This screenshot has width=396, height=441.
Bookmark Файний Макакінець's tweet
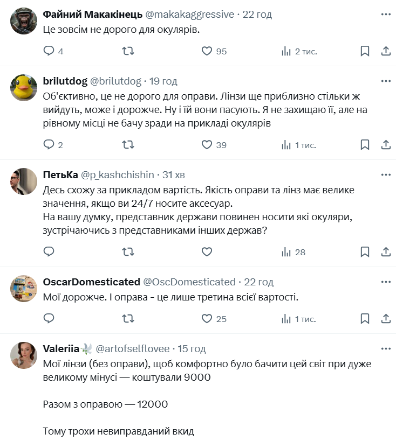coord(365,51)
